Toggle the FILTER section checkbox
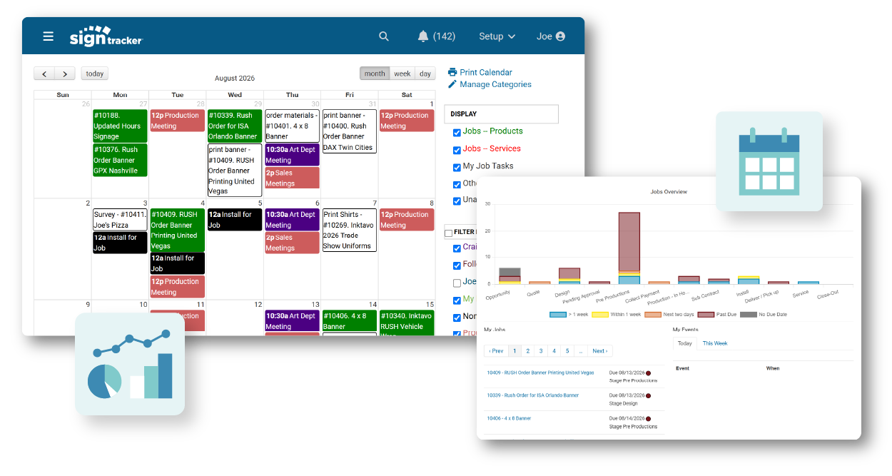 pyautogui.click(x=448, y=233)
